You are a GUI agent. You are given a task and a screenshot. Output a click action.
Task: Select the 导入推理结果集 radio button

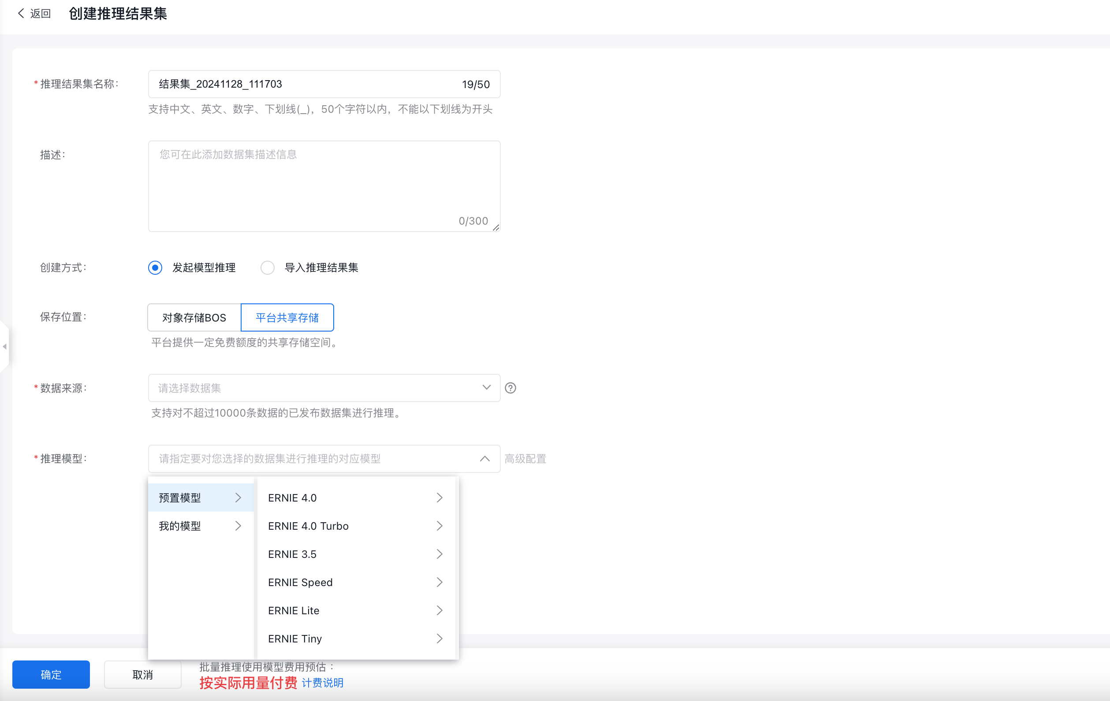[x=267, y=268]
